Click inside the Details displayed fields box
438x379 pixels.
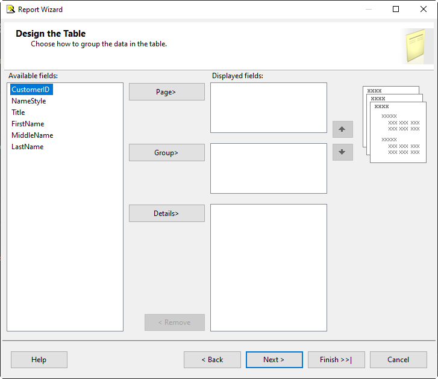point(269,267)
